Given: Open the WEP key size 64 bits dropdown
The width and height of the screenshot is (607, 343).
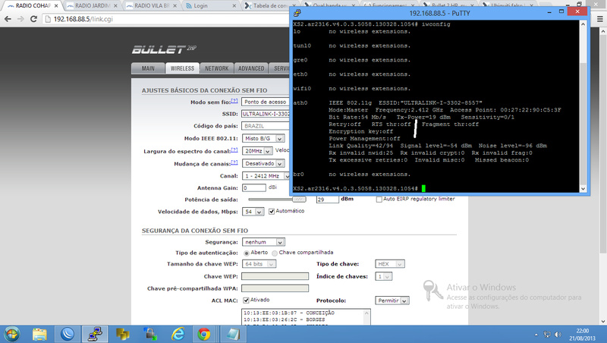Looking at the screenshot, I should coord(259,264).
